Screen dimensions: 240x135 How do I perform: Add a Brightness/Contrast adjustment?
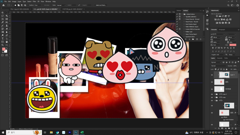217,16
